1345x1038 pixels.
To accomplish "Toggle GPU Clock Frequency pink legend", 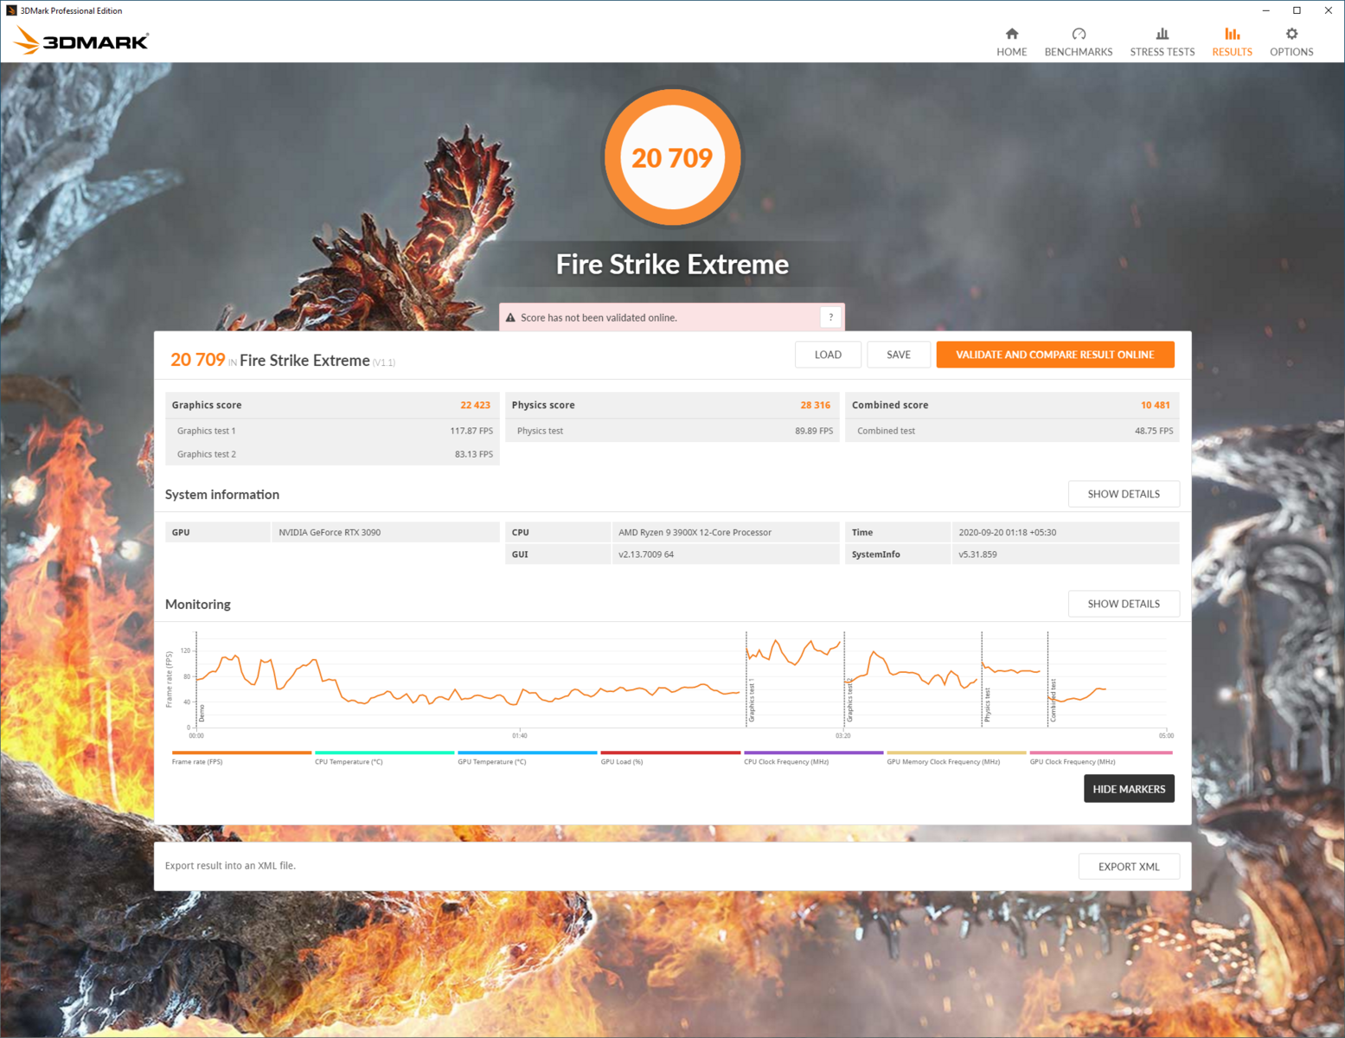I will coord(1100,753).
